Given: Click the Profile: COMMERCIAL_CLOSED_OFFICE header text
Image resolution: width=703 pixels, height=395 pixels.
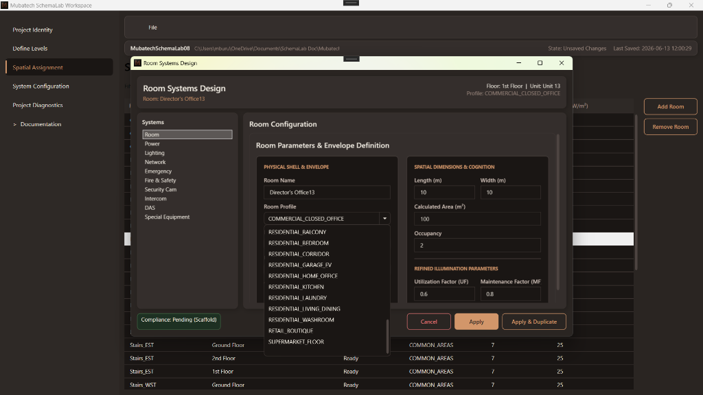Looking at the screenshot, I should 513,93.
